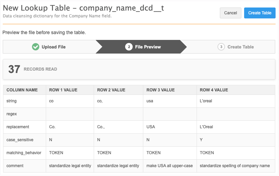Click the ROW 4 VALUE header

pyautogui.click(x=214, y=90)
